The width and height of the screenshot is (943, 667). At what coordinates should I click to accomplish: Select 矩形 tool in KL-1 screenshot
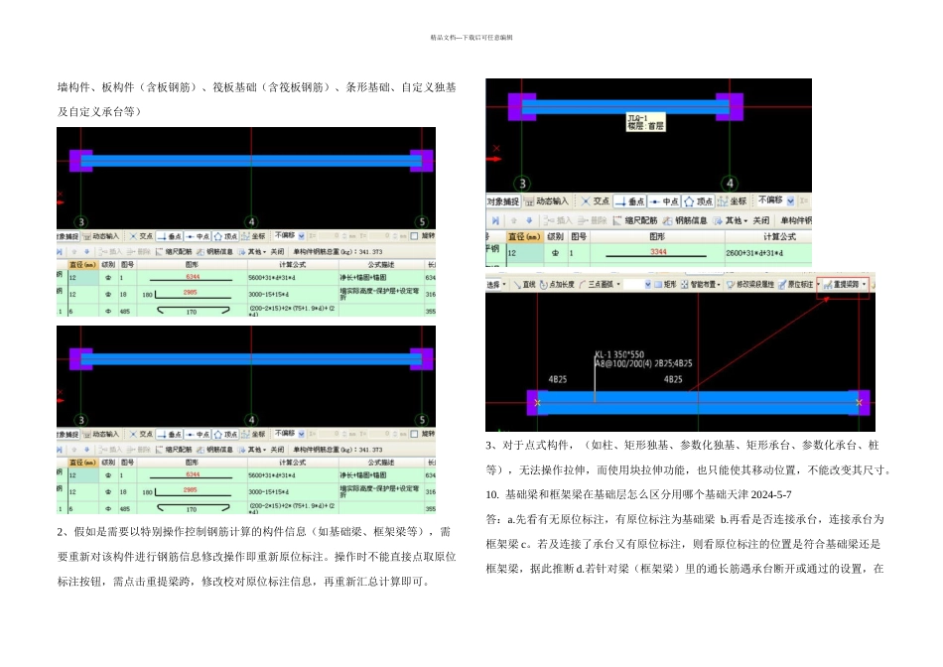pyautogui.click(x=666, y=285)
